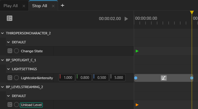Click the Unload Level track name
This screenshot has width=198, height=109.
[31, 105]
